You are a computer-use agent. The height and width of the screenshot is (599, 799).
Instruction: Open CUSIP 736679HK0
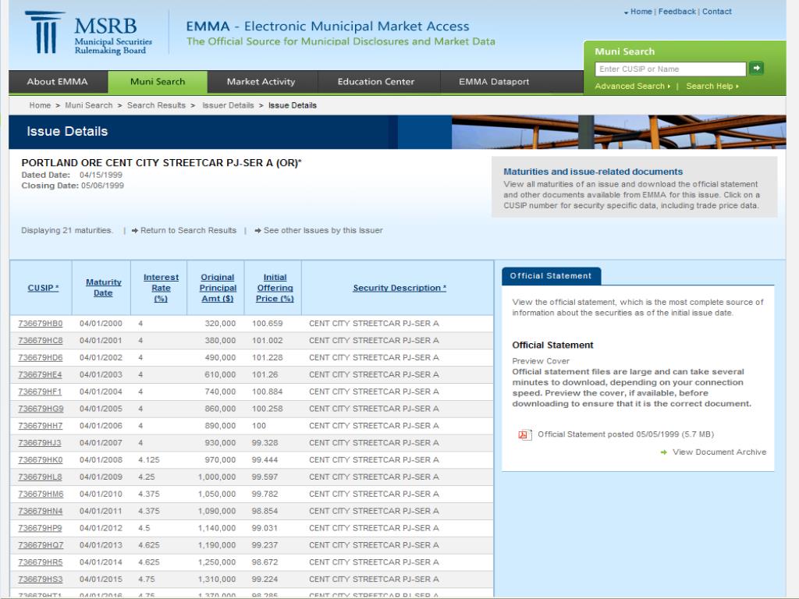point(41,460)
